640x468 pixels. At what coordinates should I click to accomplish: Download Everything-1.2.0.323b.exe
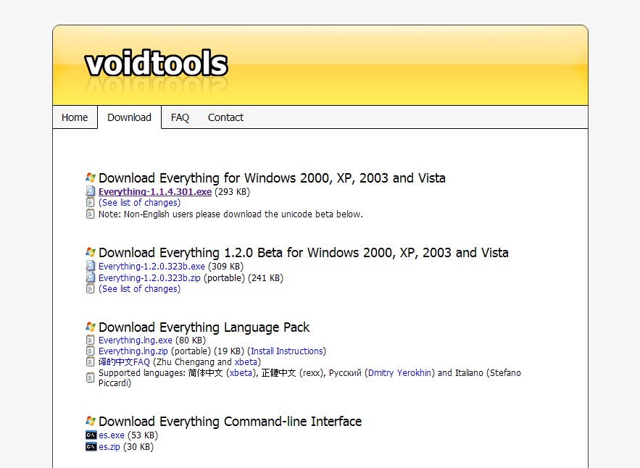coord(151,267)
